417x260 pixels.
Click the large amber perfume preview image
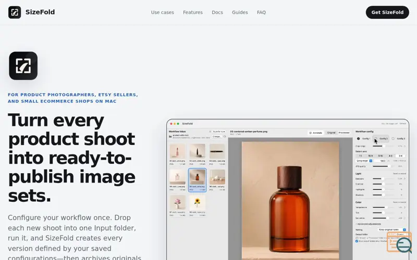coord(290,201)
